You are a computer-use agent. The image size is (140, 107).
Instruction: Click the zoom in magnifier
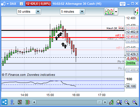point(135,102)
